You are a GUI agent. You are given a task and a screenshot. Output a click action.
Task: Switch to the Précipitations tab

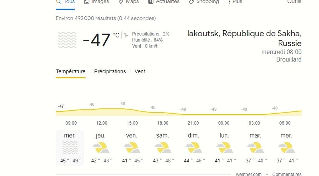[110, 71]
